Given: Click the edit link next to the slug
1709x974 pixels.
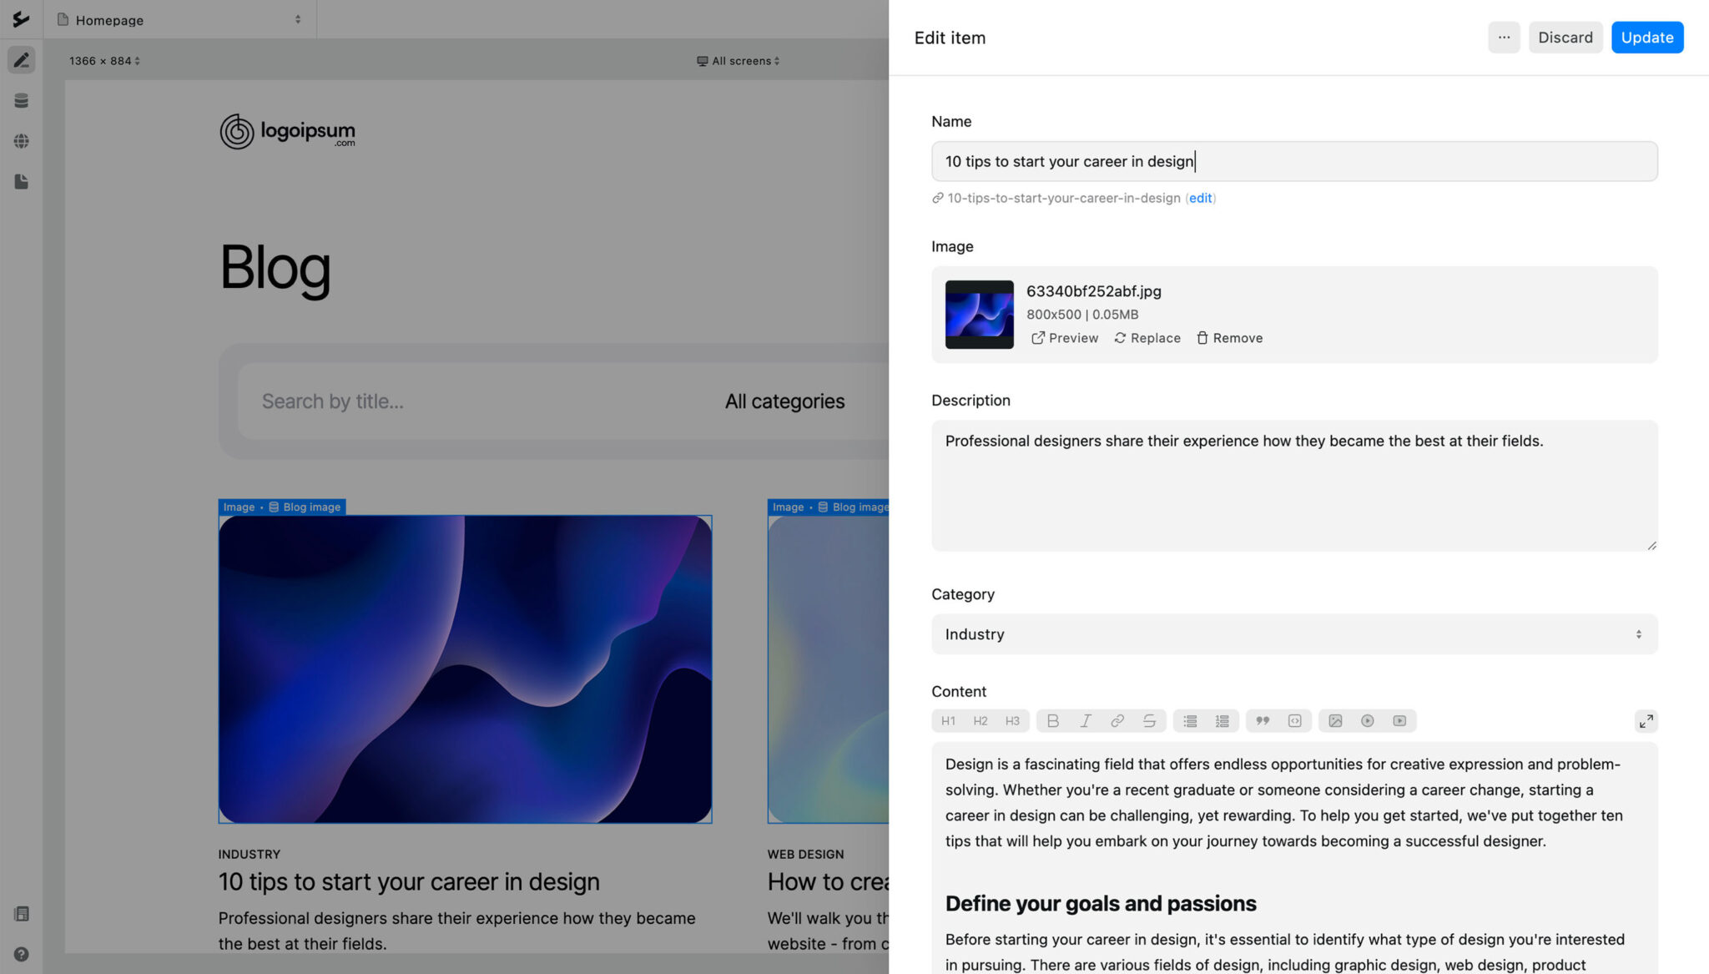Looking at the screenshot, I should (x=1200, y=198).
